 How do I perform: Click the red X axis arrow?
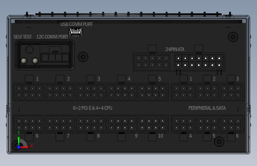coord(25,147)
